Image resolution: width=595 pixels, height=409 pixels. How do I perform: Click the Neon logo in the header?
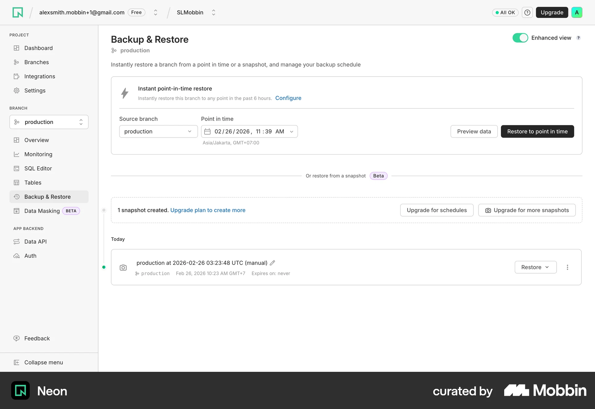(18, 12)
